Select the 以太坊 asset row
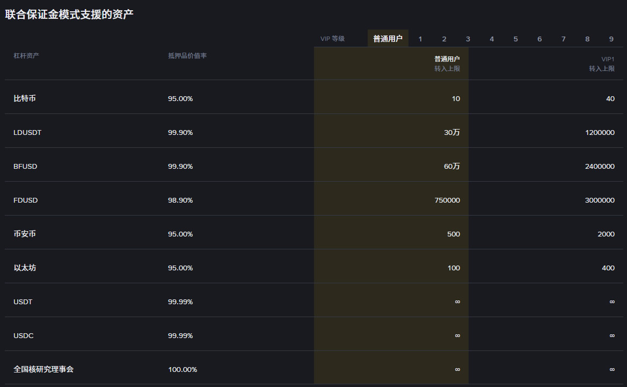627x387 pixels. point(25,268)
